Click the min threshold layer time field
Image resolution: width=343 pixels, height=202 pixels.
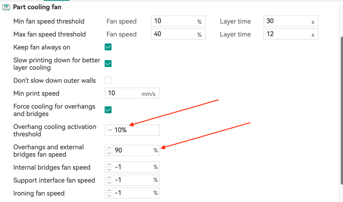(286, 21)
